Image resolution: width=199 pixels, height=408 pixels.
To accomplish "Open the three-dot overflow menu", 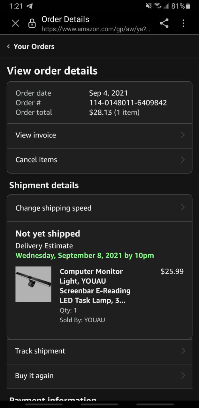I will pyautogui.click(x=183, y=23).
